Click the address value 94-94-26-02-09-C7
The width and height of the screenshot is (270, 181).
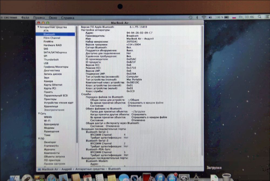click(140, 33)
